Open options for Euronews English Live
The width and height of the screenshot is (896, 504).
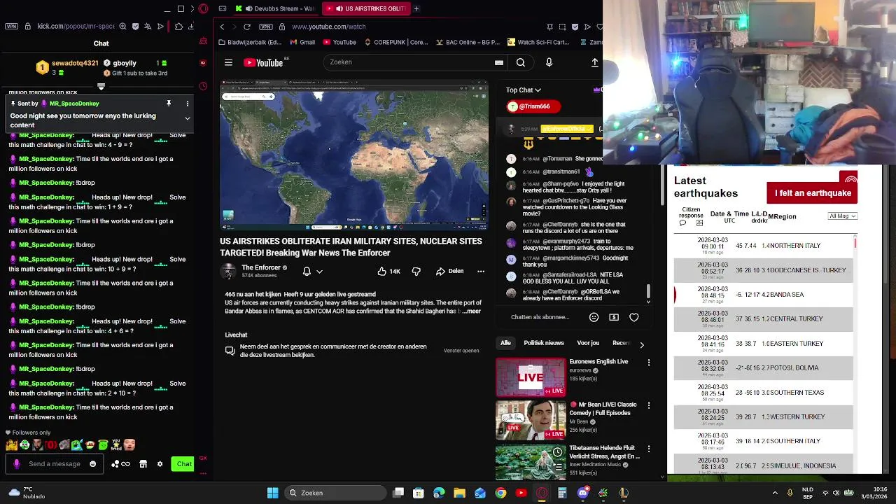pos(649,363)
